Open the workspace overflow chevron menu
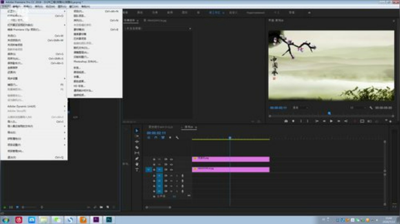The image size is (400, 224). (x=309, y=12)
